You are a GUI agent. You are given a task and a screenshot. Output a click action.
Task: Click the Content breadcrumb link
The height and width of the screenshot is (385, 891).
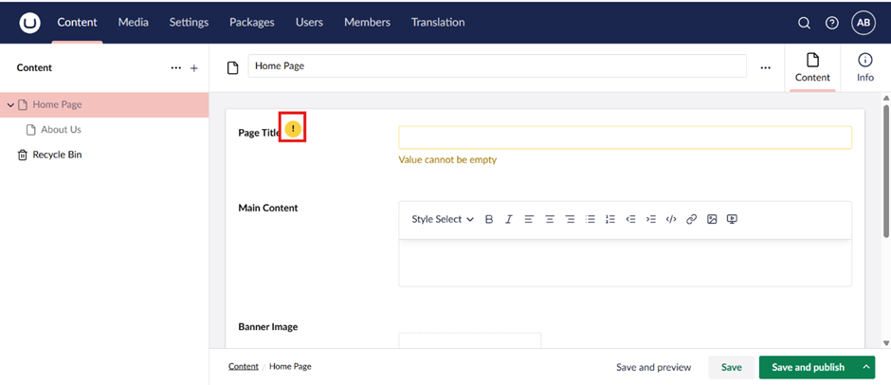pos(243,366)
